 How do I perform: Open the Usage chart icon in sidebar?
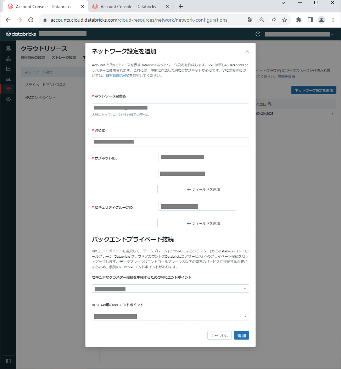coord(9,68)
